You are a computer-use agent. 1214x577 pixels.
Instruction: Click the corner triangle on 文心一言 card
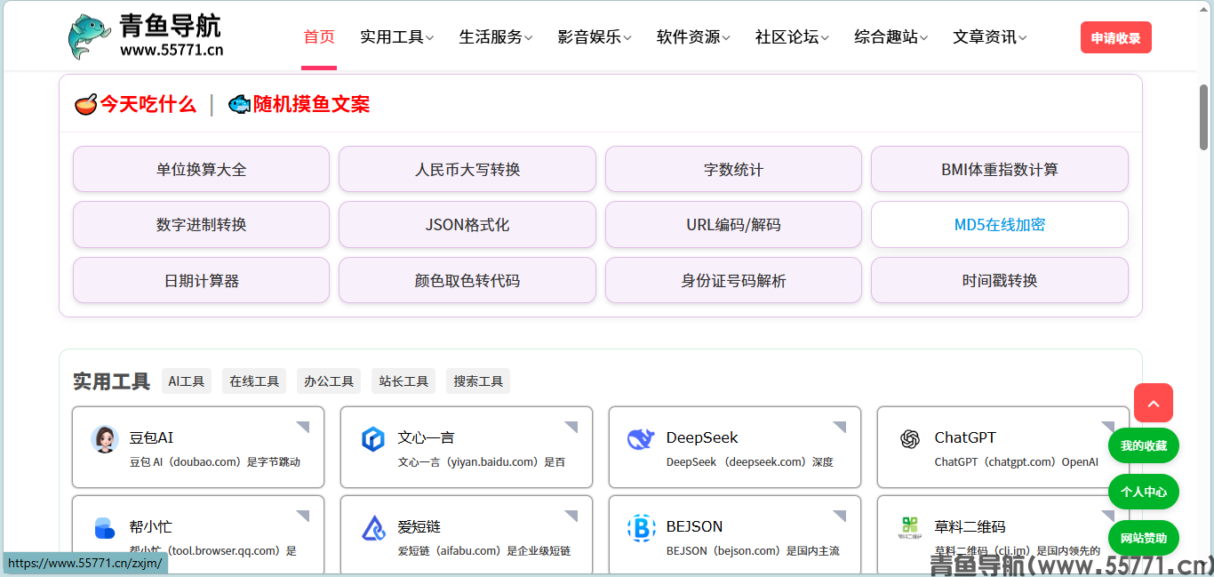[x=572, y=426]
